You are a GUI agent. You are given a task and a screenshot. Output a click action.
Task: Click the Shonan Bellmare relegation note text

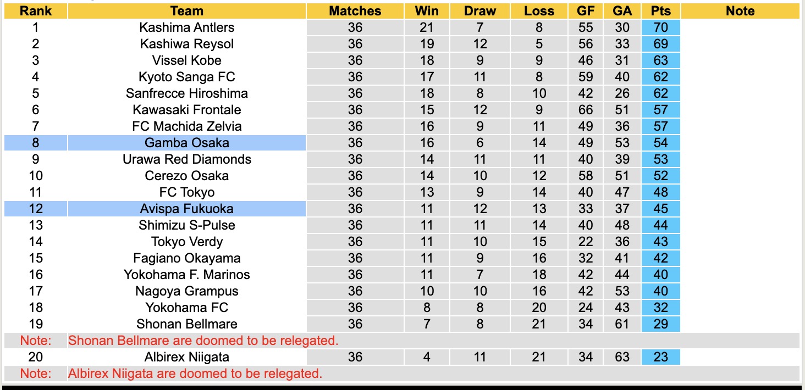(203, 341)
